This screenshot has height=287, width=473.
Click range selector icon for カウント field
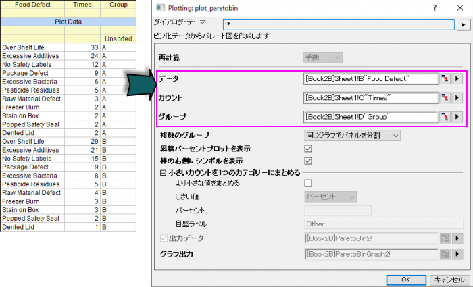pos(445,98)
